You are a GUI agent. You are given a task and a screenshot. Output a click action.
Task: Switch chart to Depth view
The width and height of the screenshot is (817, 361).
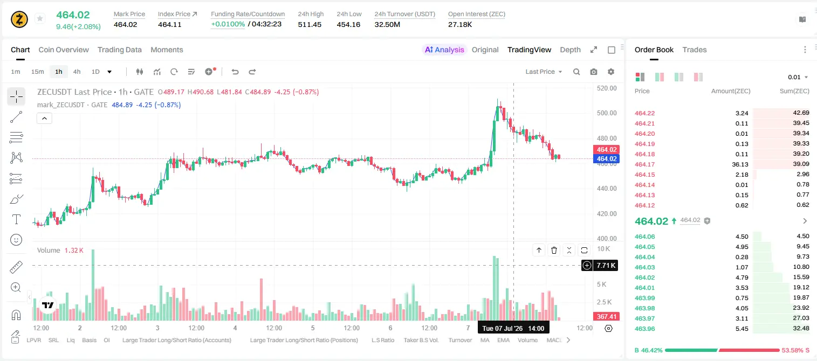click(x=570, y=50)
